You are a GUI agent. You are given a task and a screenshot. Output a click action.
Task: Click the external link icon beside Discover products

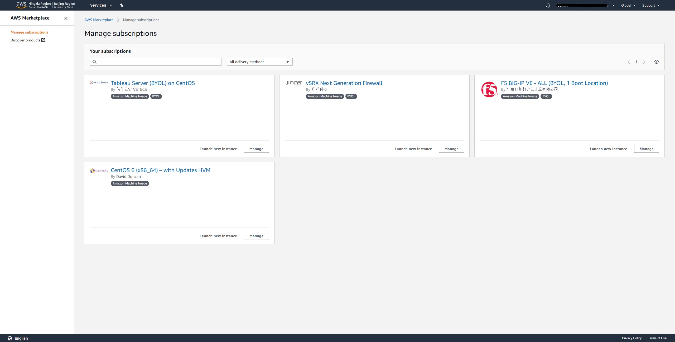pos(43,40)
